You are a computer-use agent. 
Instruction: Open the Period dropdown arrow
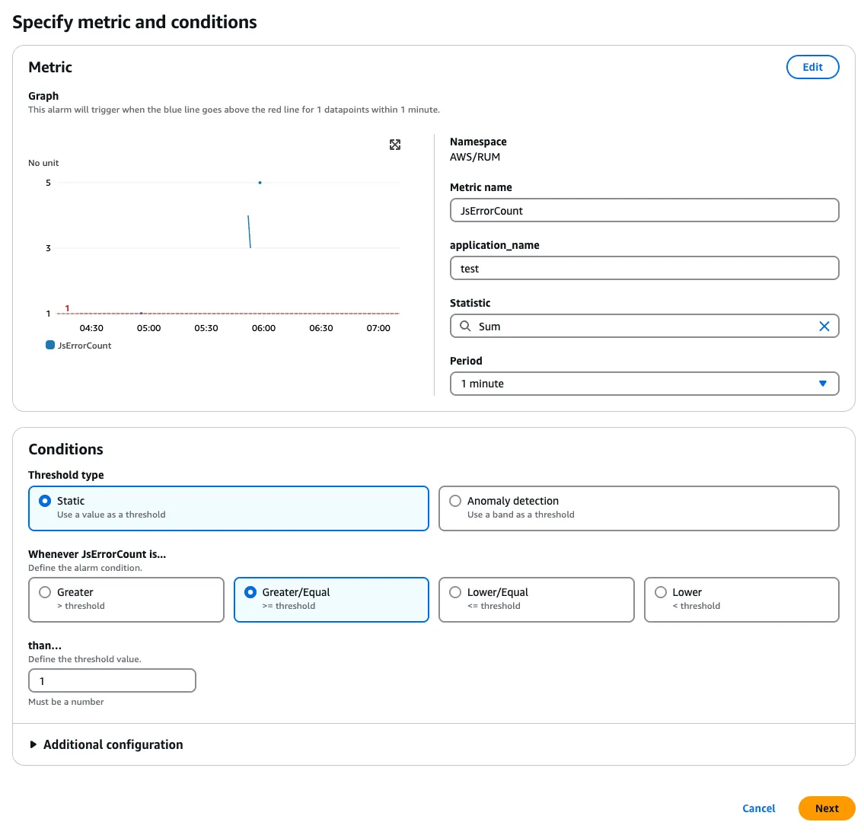click(822, 384)
